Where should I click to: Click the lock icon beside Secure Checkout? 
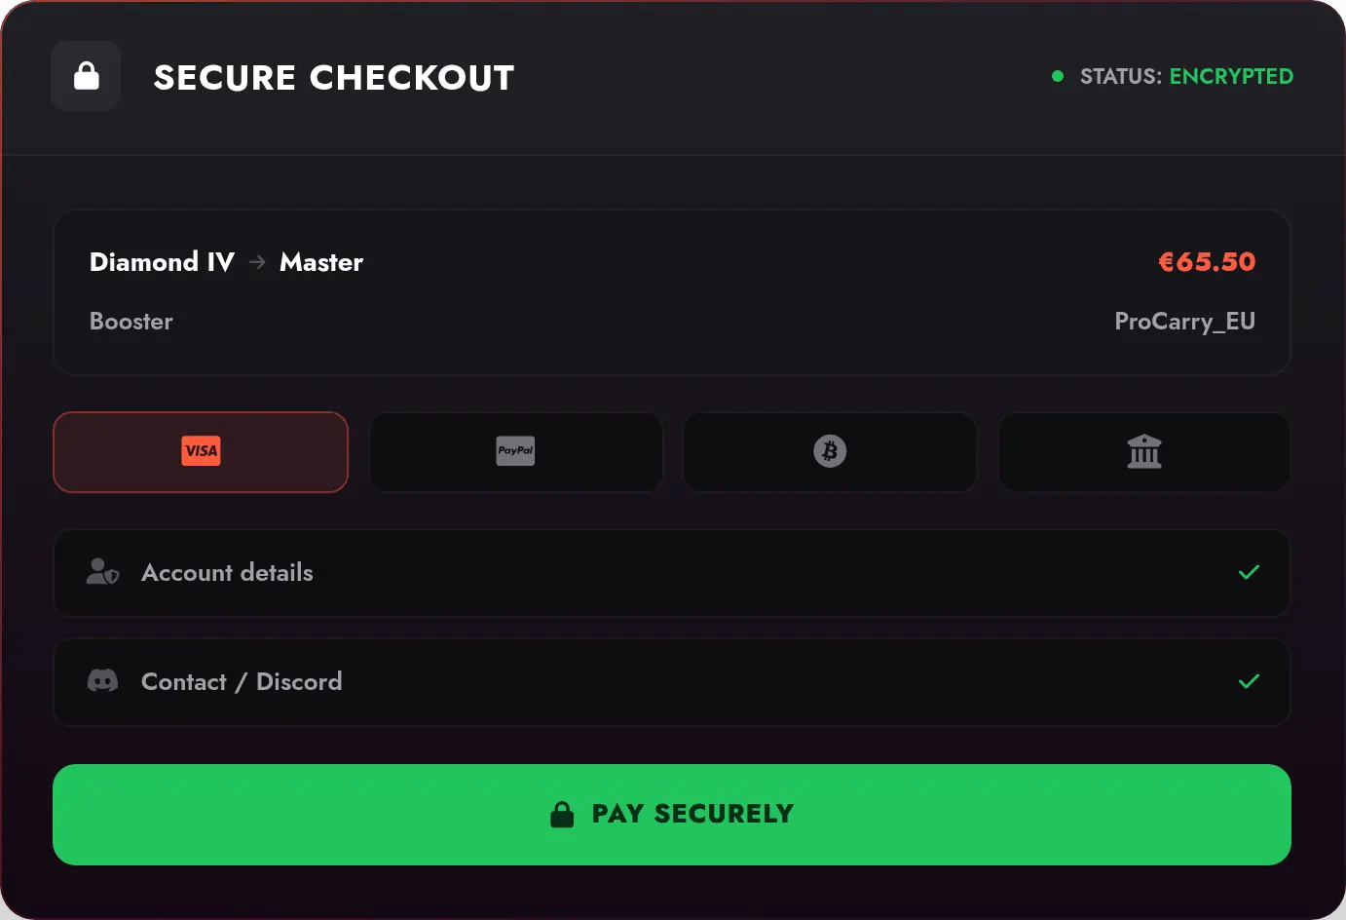coord(86,76)
